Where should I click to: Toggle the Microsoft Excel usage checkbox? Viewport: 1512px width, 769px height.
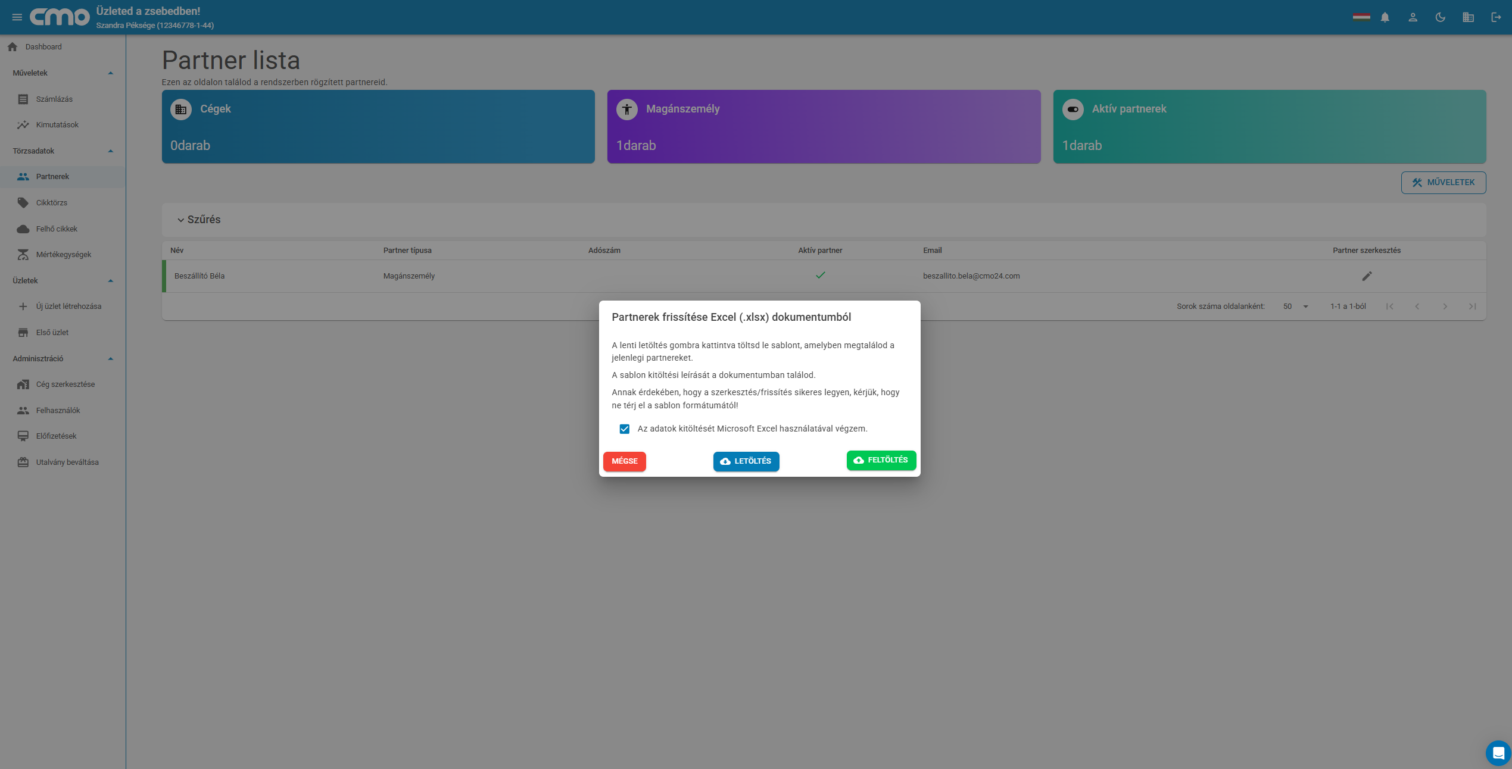point(624,429)
